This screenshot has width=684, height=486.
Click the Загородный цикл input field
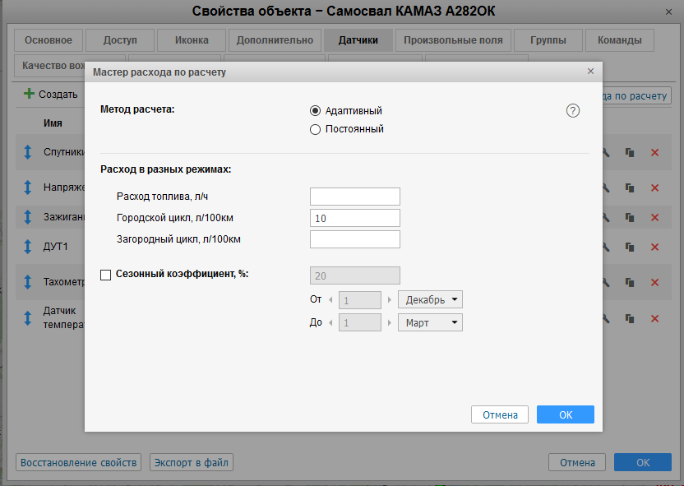click(x=354, y=239)
